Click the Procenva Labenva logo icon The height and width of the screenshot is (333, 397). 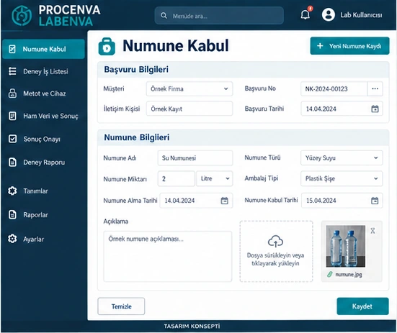pyautogui.click(x=22, y=16)
